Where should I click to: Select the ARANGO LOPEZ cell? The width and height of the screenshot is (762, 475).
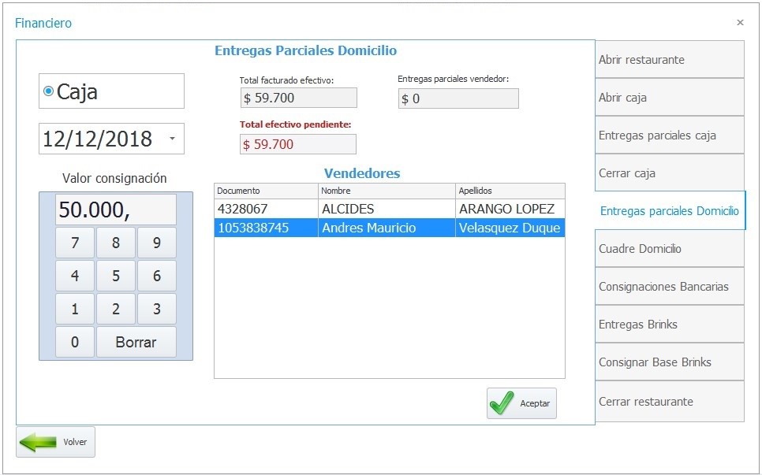(x=510, y=209)
